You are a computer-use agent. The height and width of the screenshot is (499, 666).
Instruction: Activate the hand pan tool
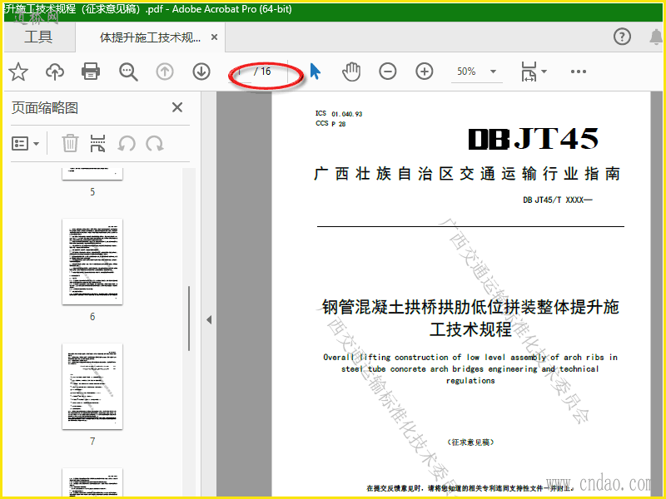tap(351, 72)
